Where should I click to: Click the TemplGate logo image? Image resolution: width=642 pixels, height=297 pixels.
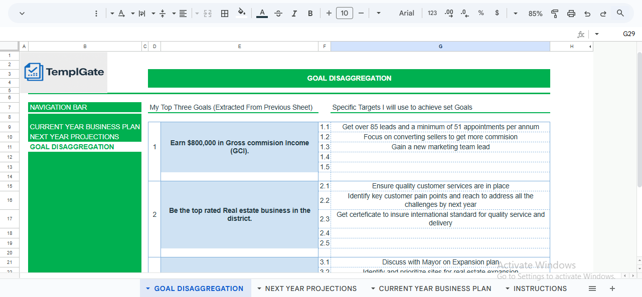pyautogui.click(x=64, y=72)
